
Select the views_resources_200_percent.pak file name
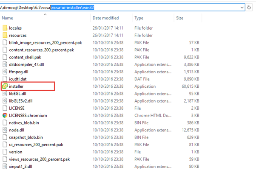[x=40, y=159]
